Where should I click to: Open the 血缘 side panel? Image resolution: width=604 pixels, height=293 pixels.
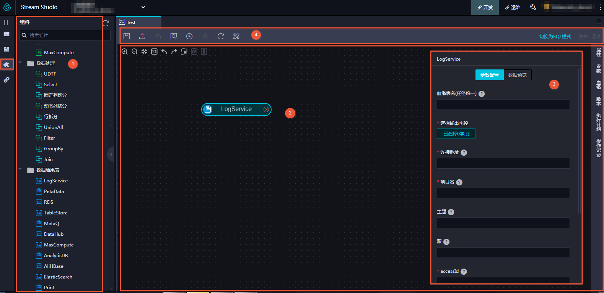pos(599,85)
